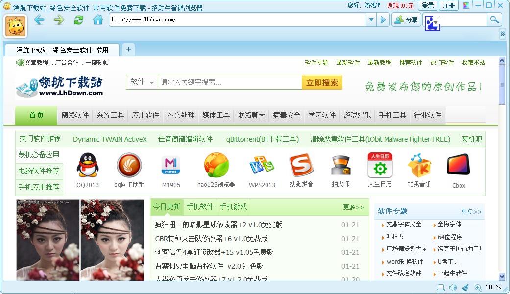Click the cow mascot logo button

click(15, 26)
